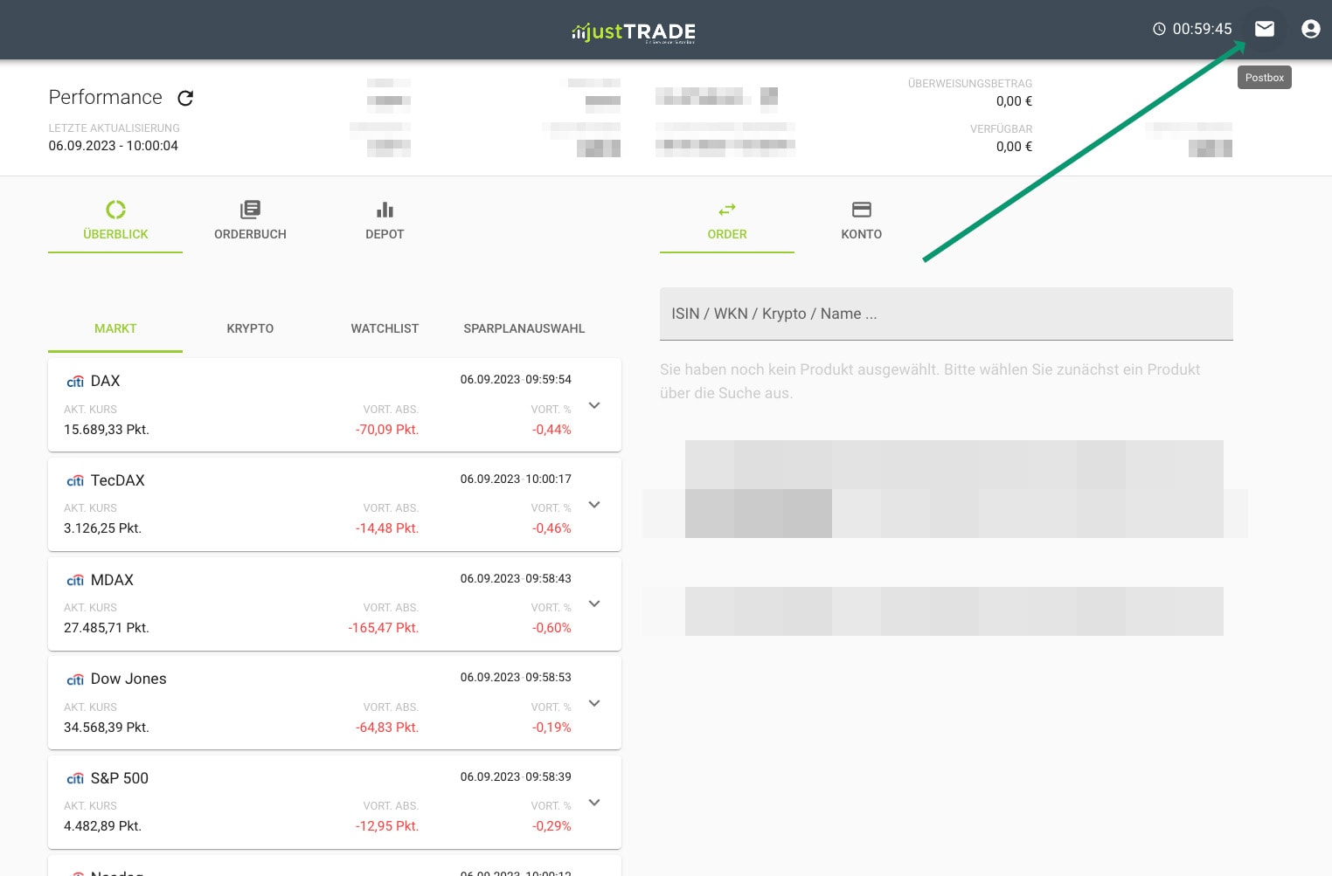
Task: Switch to the Markt tab
Action: pos(115,328)
